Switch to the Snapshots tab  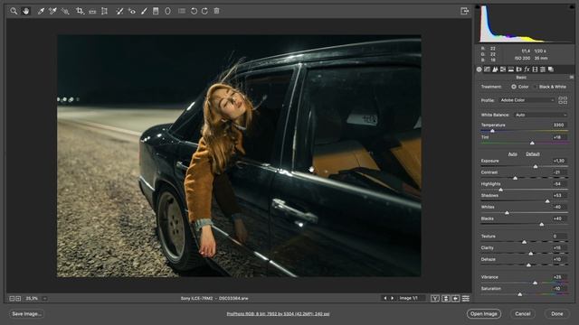[551, 70]
